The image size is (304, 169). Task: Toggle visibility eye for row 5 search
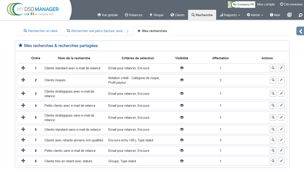[182, 118]
